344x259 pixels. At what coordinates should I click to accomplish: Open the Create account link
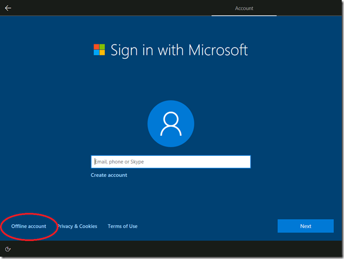109,175
